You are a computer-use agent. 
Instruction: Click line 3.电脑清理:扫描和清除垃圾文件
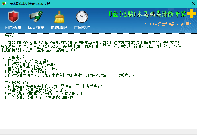[45, 94]
